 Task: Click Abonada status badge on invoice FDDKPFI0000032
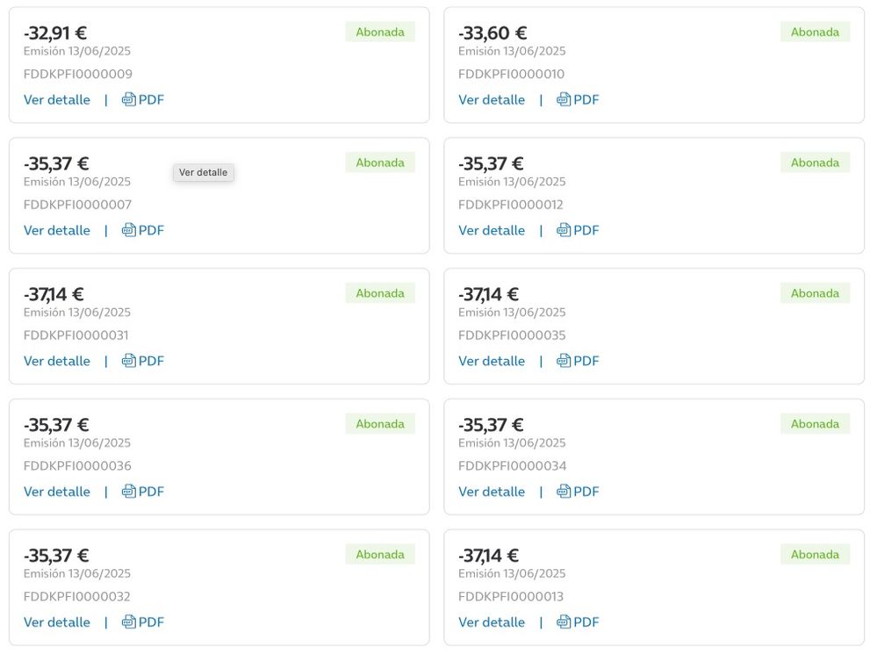coord(380,555)
